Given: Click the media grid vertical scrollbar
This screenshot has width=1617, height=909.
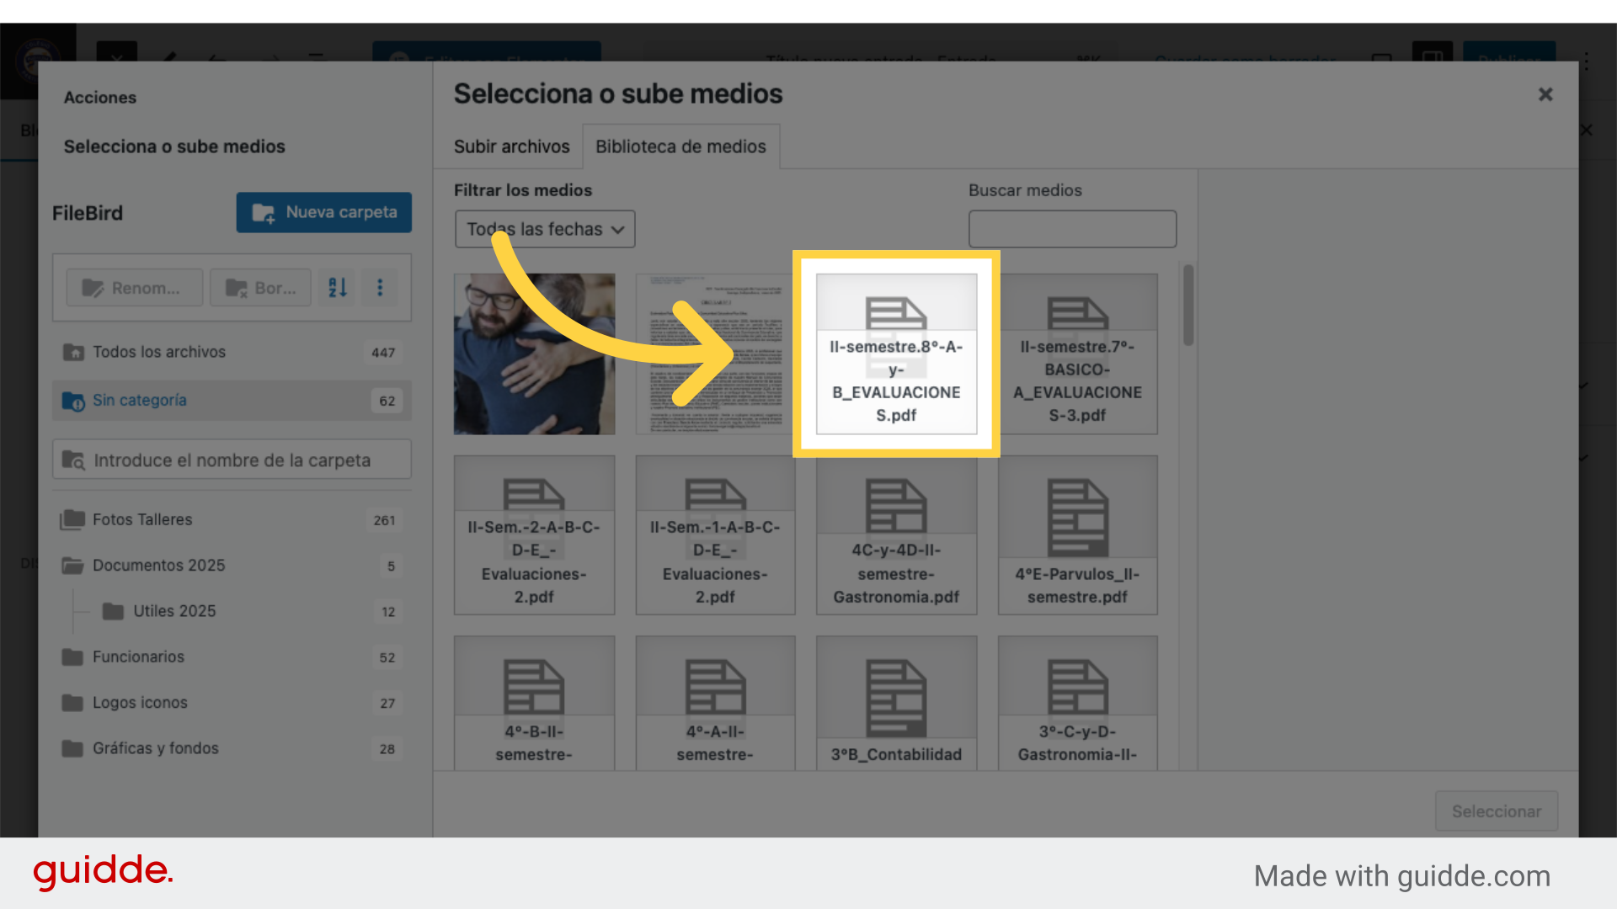Looking at the screenshot, I should pyautogui.click(x=1188, y=305).
